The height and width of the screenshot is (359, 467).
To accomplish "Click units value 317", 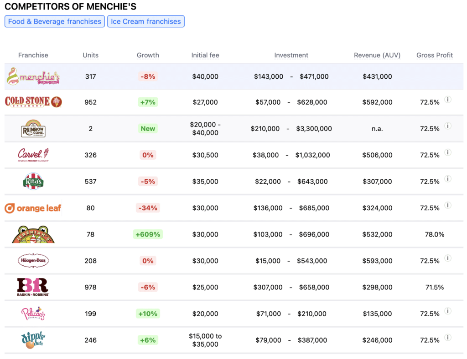I will click(91, 77).
